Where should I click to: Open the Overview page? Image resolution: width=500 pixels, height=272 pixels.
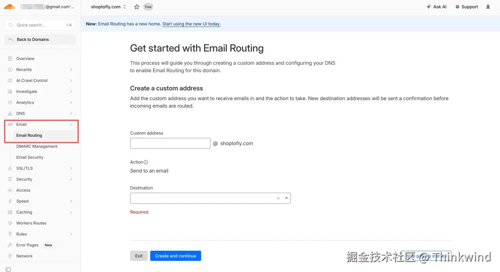click(x=25, y=59)
